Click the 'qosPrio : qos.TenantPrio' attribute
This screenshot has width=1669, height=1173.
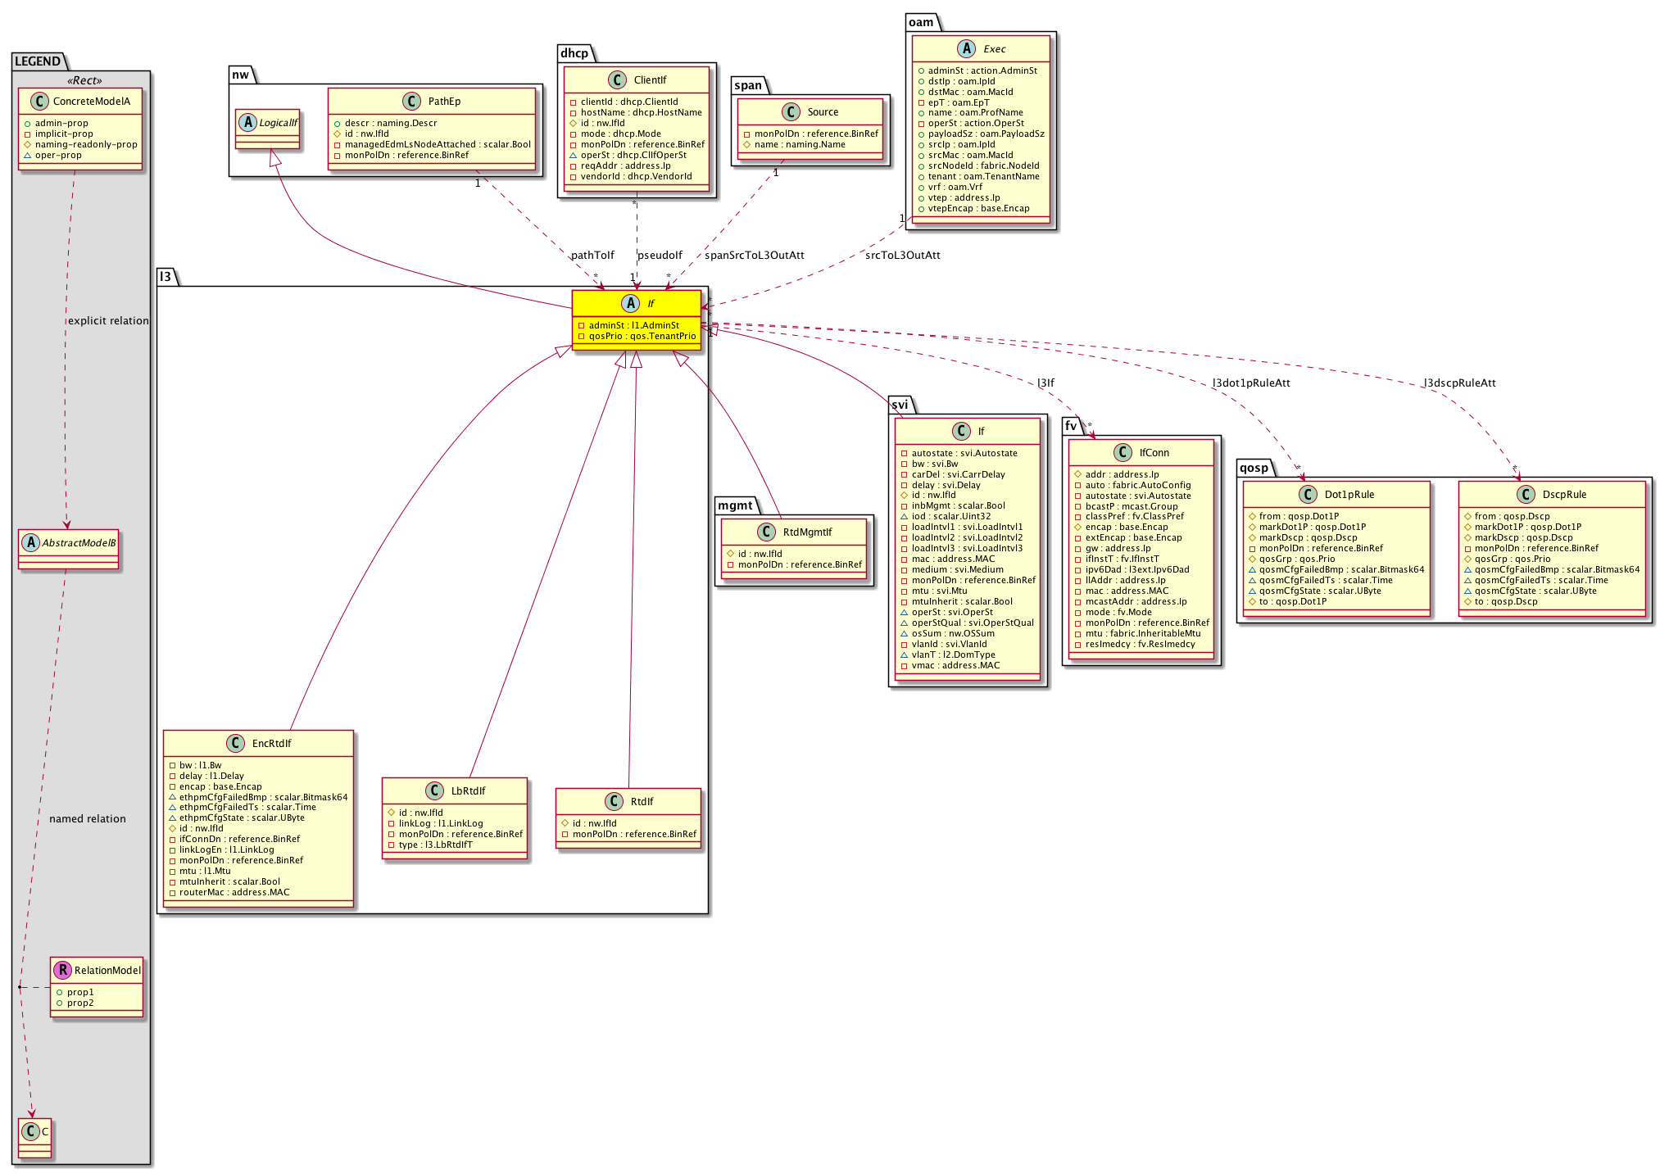pos(642,336)
